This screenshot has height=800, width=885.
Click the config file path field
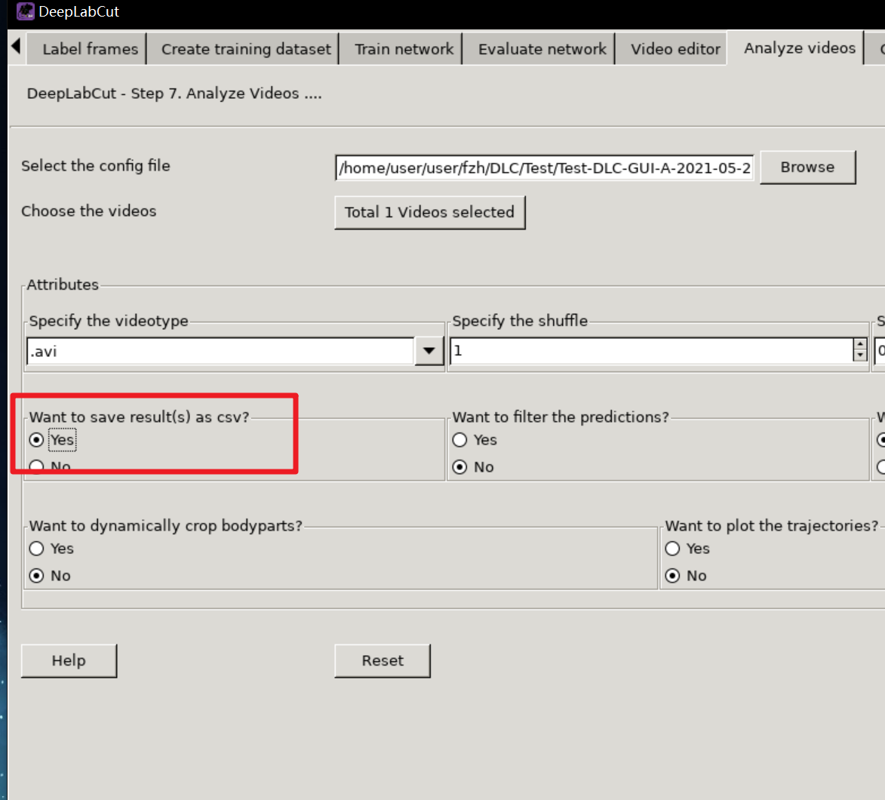pos(544,168)
